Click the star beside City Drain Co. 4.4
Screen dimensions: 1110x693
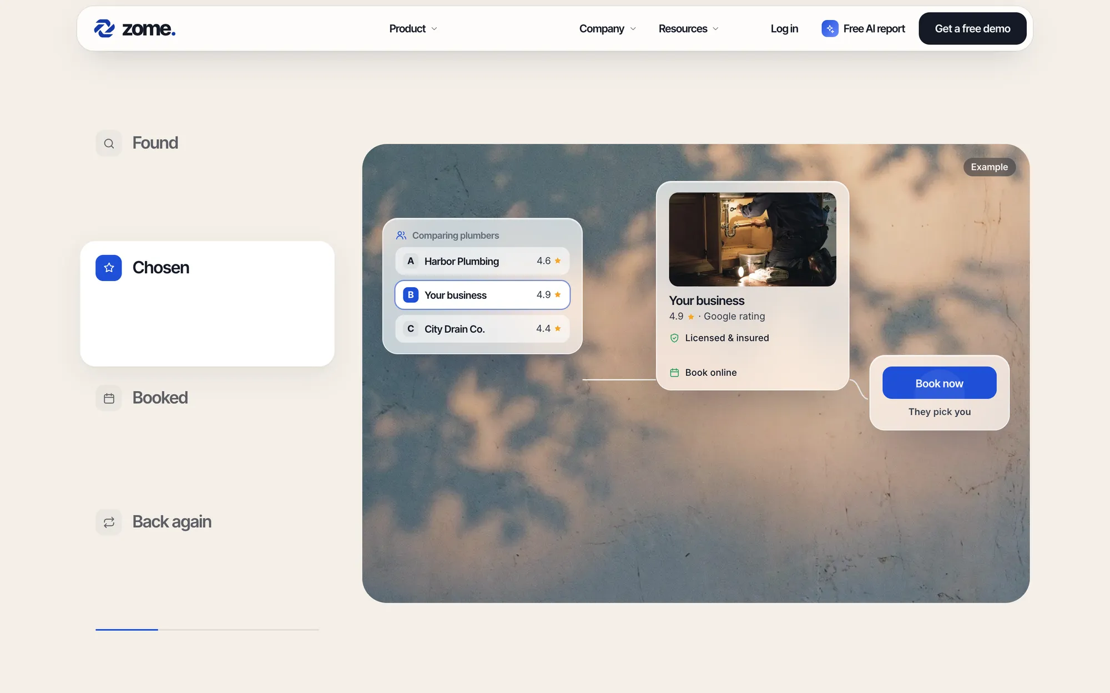pos(558,328)
